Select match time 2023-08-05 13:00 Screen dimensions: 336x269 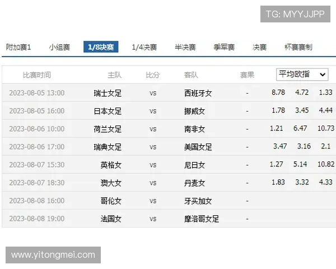37,93
